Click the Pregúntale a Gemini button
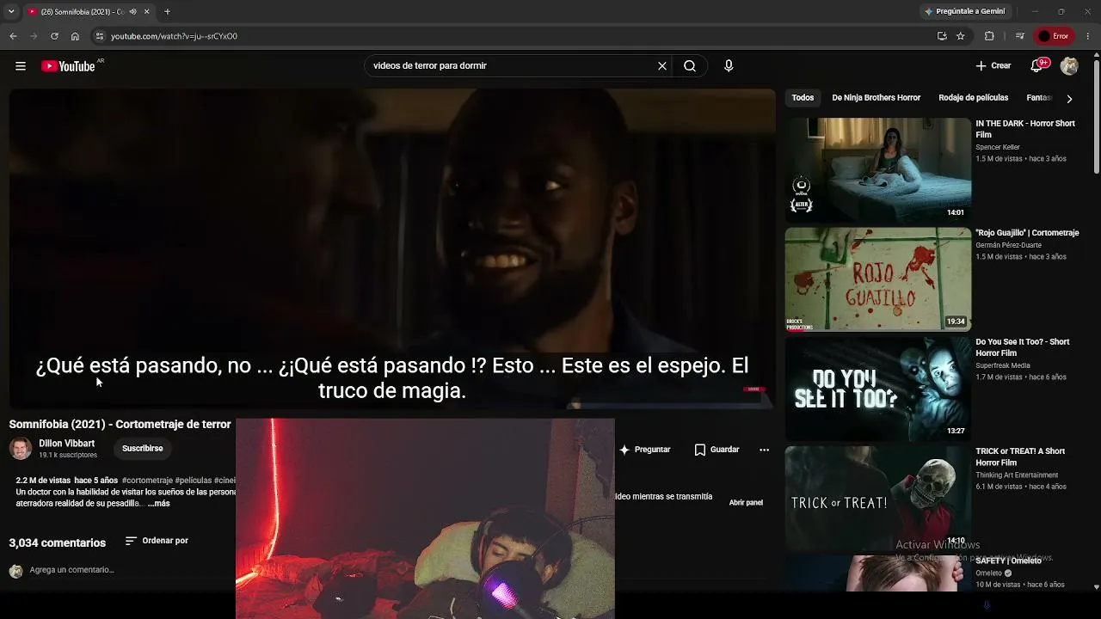This screenshot has height=619, width=1101. [x=964, y=12]
